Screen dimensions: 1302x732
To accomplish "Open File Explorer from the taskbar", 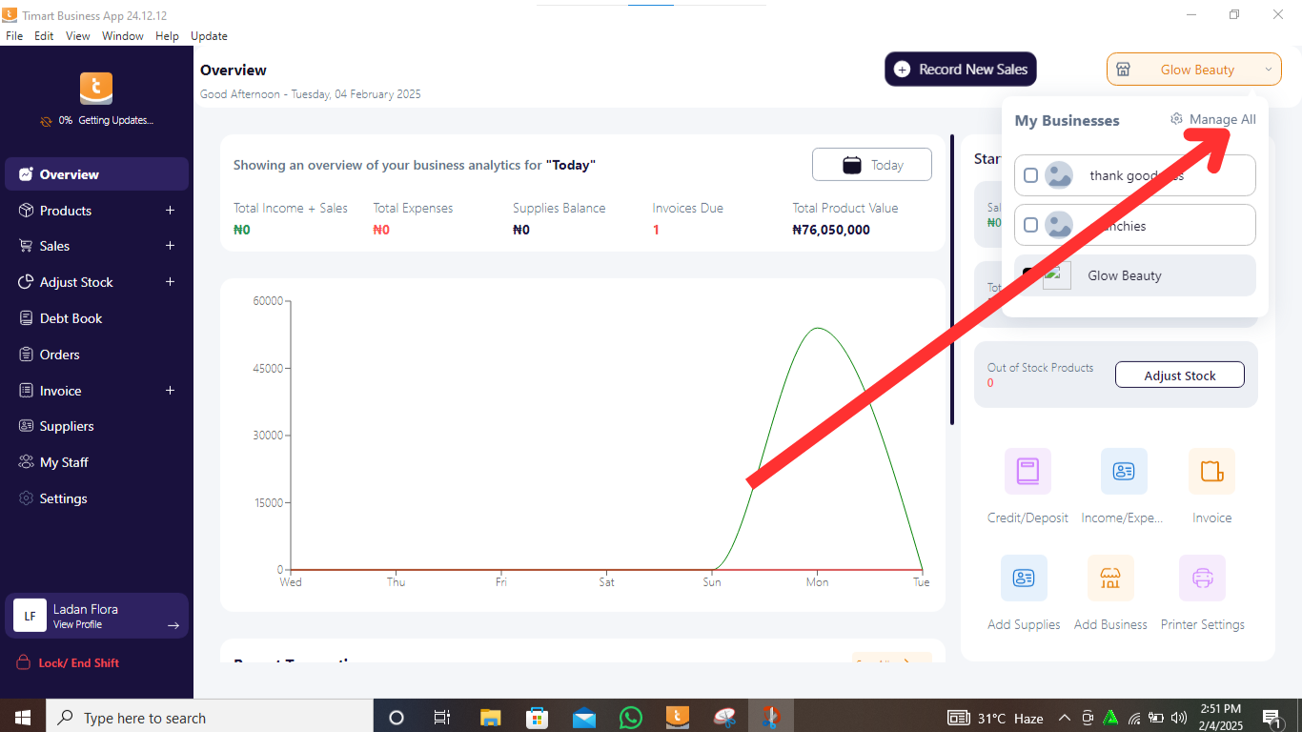I will pyautogui.click(x=490, y=718).
